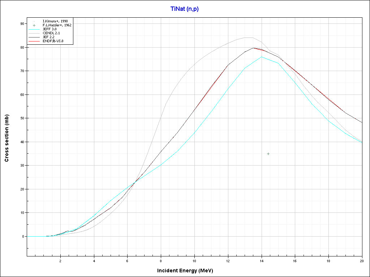Click the plus marker beside F.L.Hassler+ in legend

tap(34, 25)
